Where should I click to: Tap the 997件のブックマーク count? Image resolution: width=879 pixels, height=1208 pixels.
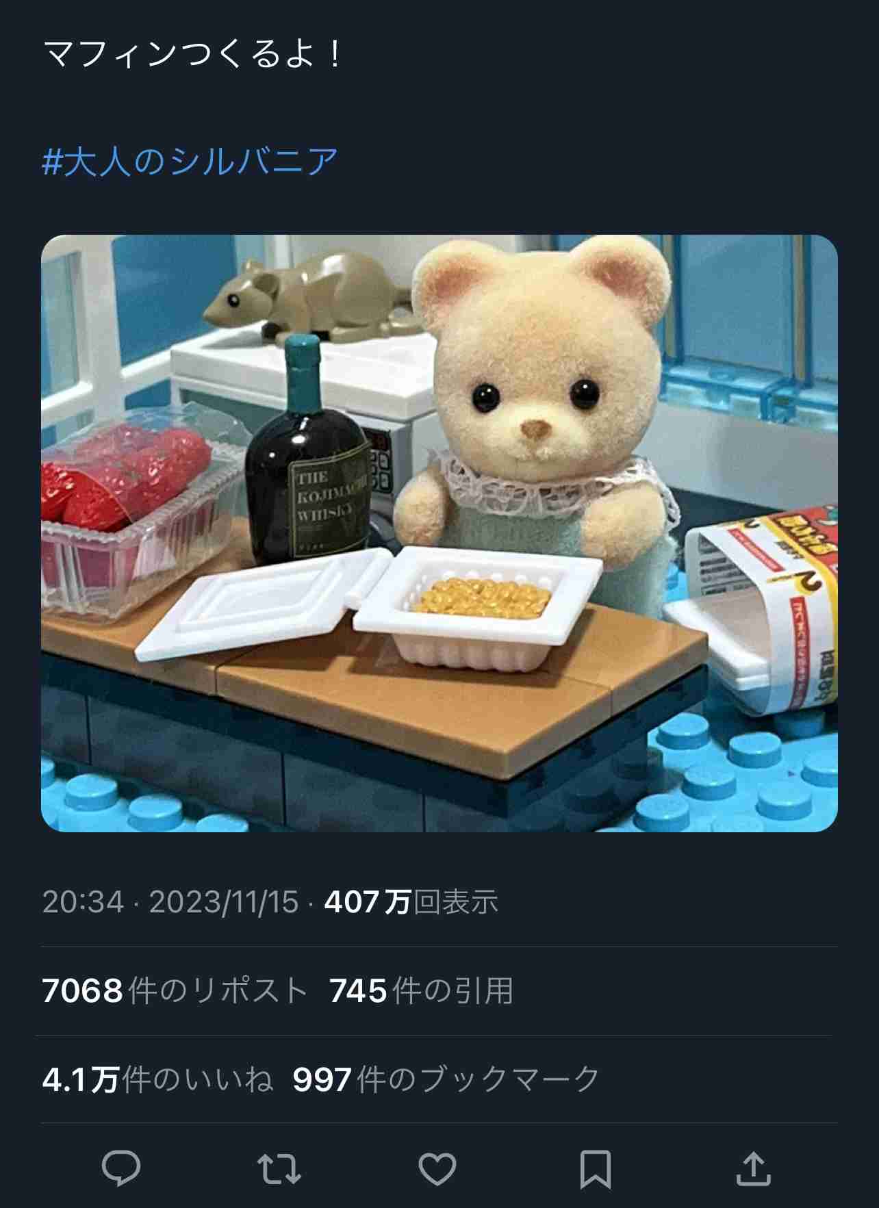click(446, 1079)
